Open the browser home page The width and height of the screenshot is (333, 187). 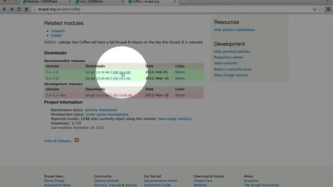pyautogui.click(x=27, y=9)
